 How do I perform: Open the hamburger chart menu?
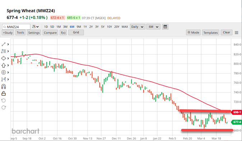[237, 32]
